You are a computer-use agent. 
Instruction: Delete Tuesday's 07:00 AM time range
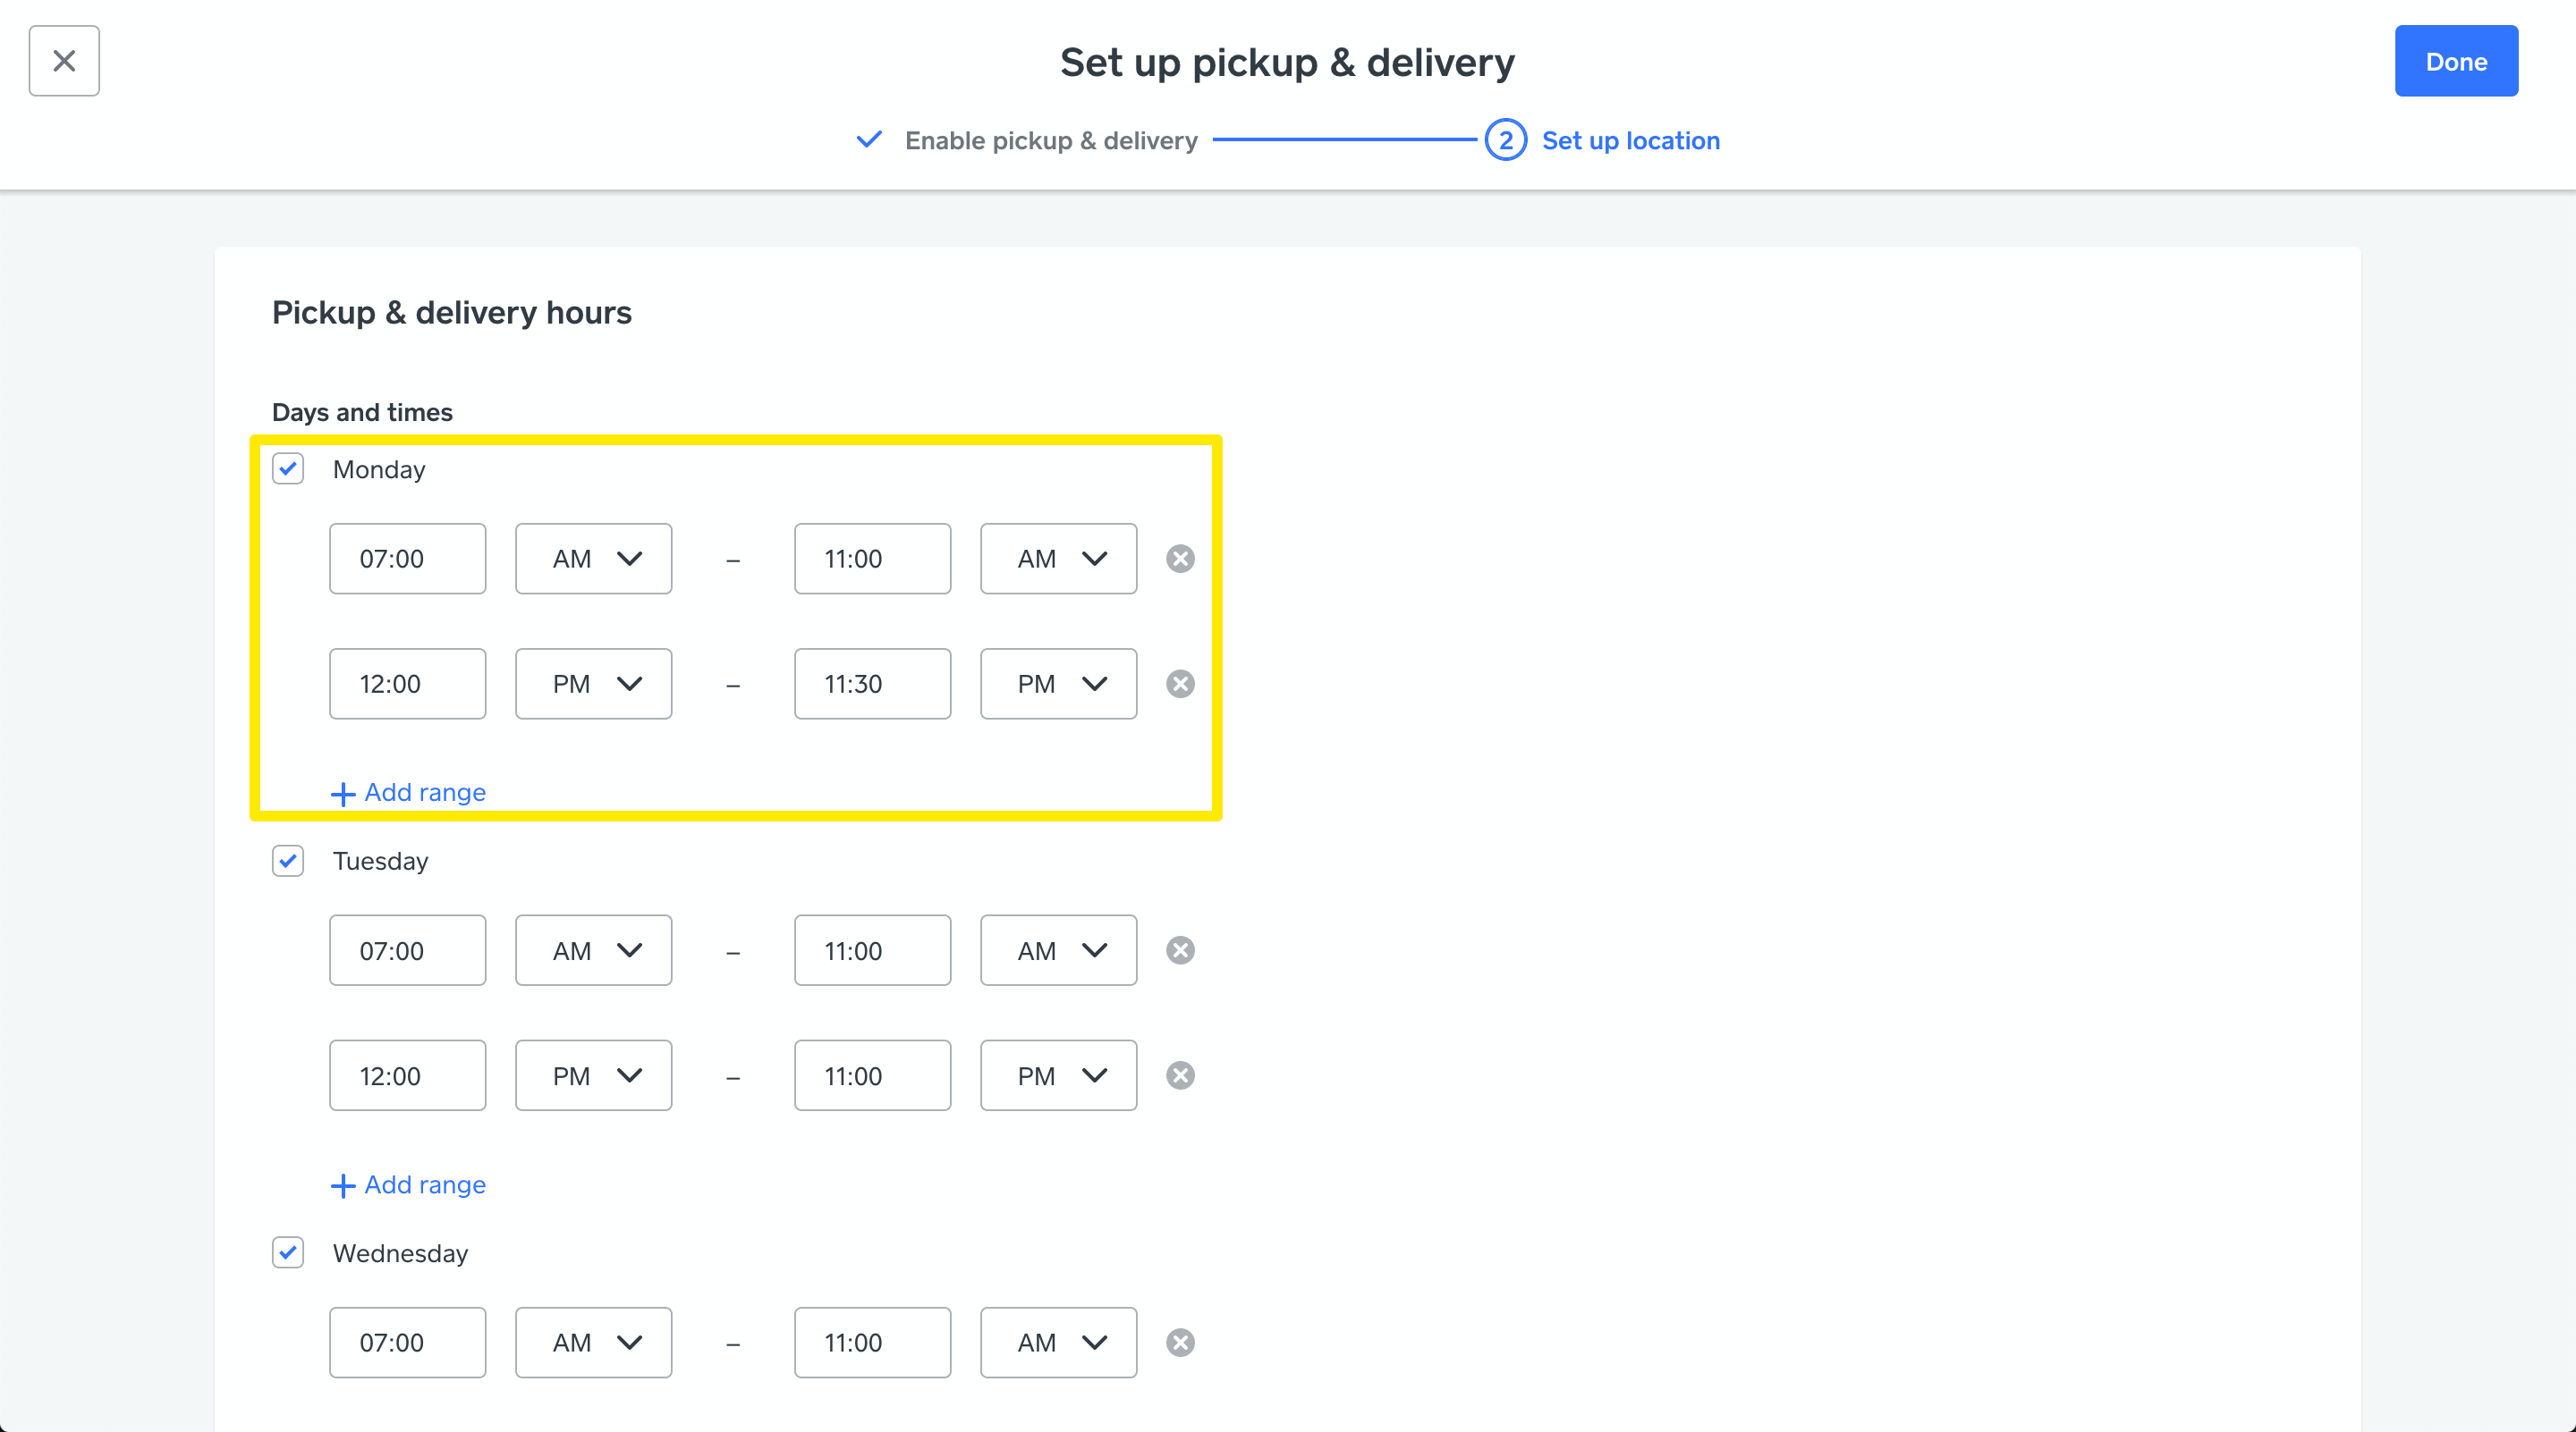1180,950
